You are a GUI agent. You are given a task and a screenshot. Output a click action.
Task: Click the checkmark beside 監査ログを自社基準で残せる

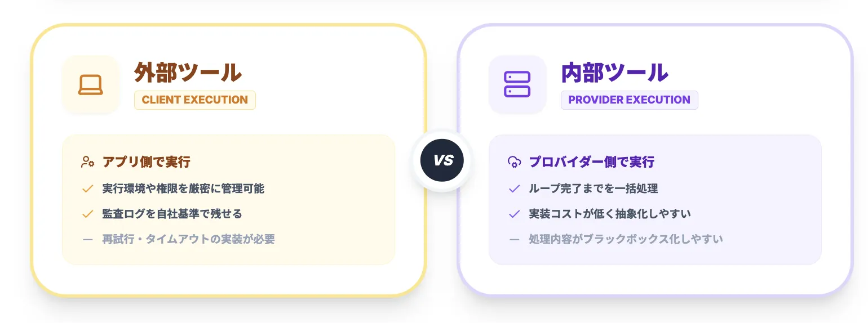pos(87,214)
